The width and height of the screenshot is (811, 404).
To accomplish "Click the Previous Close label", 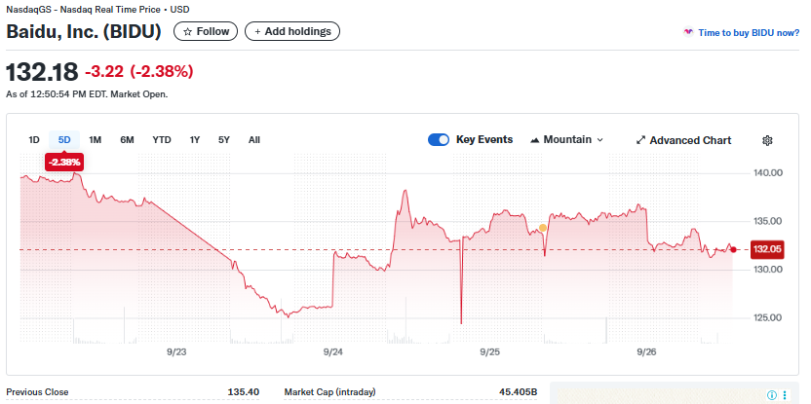I will [37, 392].
